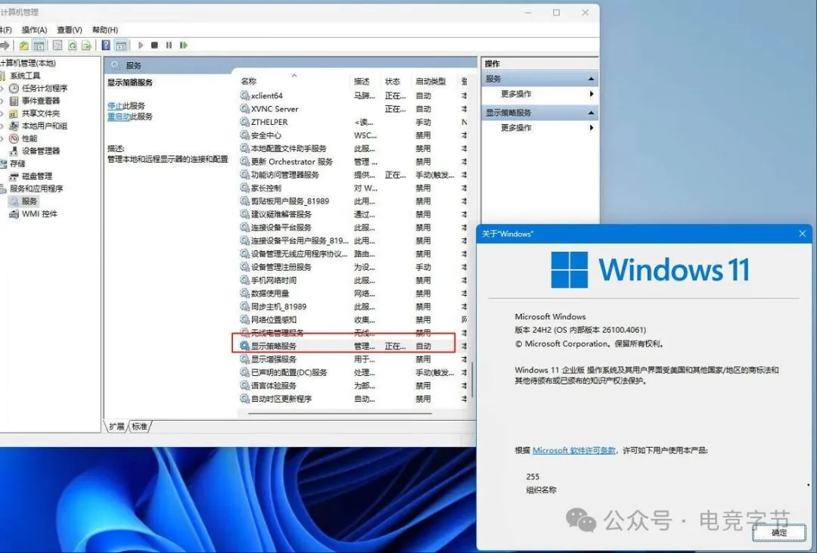Select the 功能访问管理器服务 row

point(354,175)
